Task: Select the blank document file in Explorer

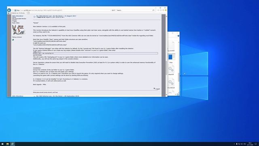Action: pos(171,46)
